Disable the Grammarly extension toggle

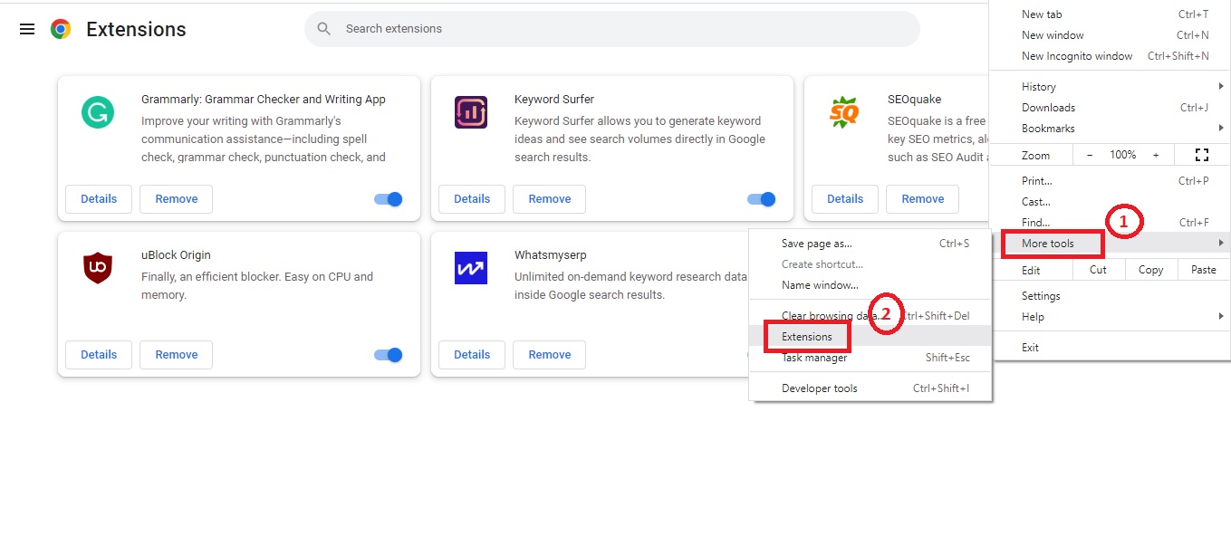click(389, 199)
